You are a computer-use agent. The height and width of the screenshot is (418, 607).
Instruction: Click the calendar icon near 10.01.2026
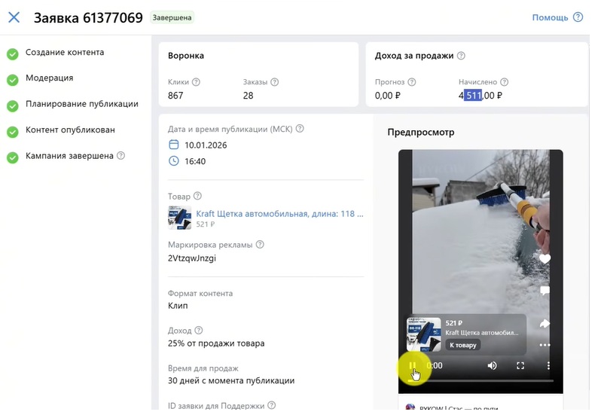tap(174, 145)
